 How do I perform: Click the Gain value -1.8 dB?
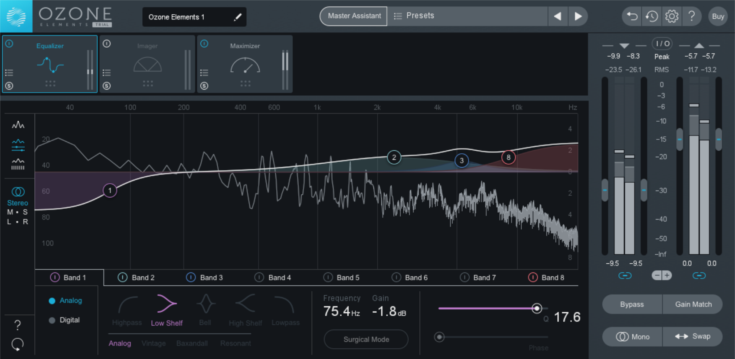(x=389, y=311)
